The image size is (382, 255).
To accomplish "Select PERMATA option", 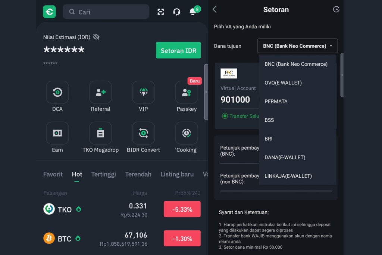I will 297,102.
